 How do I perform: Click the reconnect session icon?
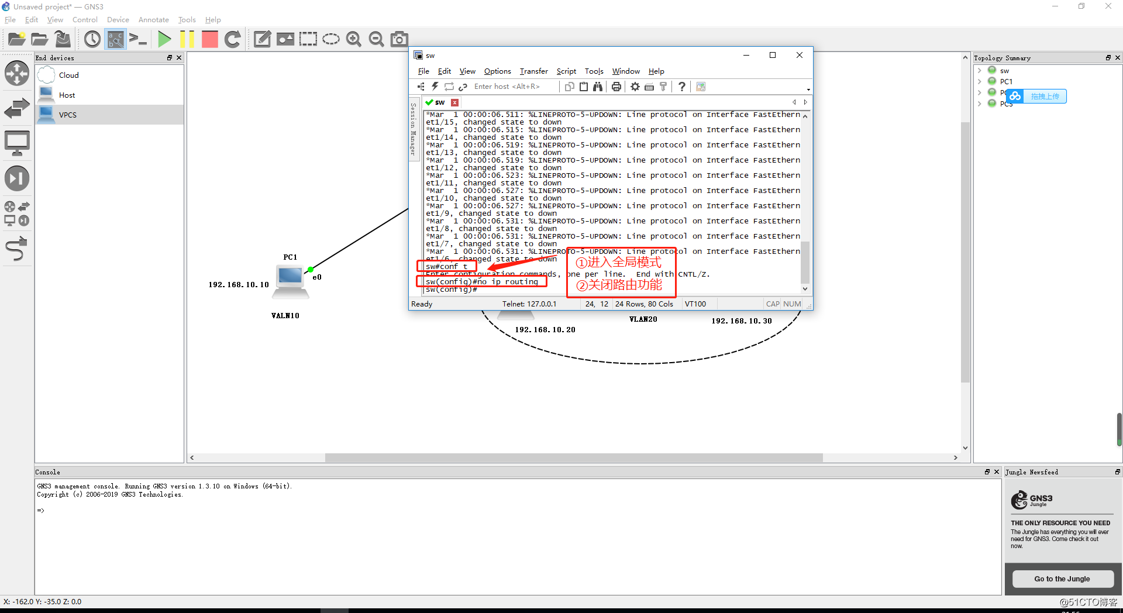(x=449, y=87)
